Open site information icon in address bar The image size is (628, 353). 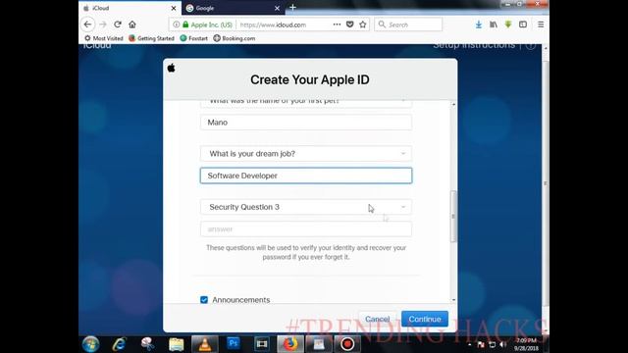(176, 25)
